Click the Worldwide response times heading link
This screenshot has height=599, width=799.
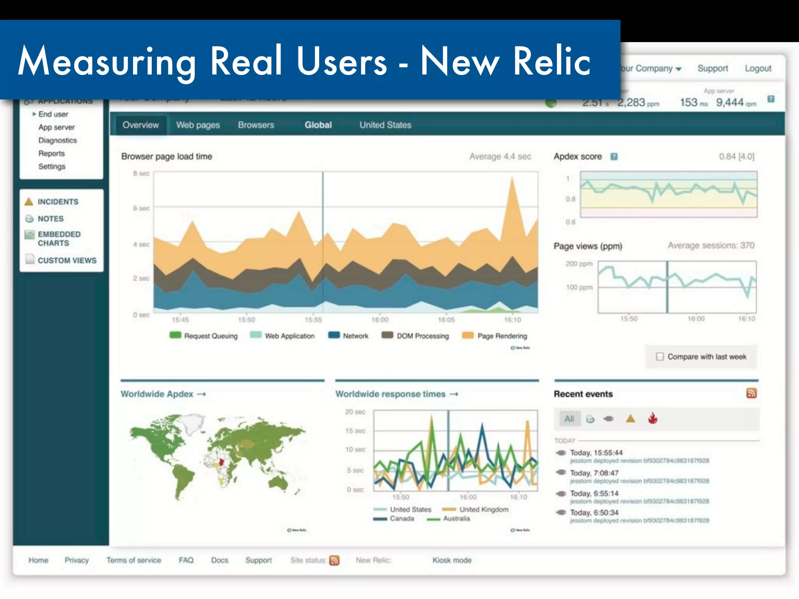point(391,394)
